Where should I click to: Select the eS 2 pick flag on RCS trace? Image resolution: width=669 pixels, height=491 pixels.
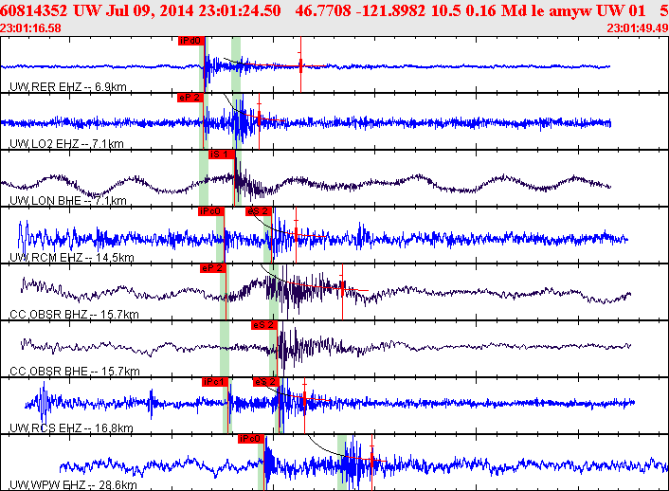click(x=266, y=382)
